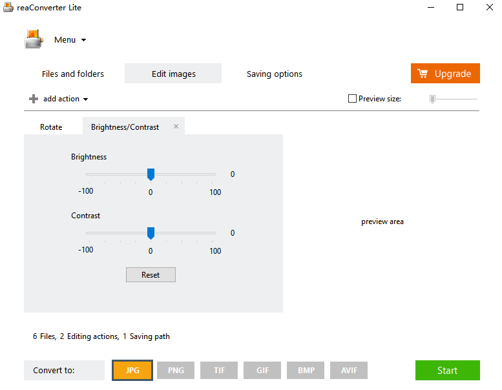The image size is (502, 390).
Task: Choose the AVIF conversion format
Action: tap(349, 370)
